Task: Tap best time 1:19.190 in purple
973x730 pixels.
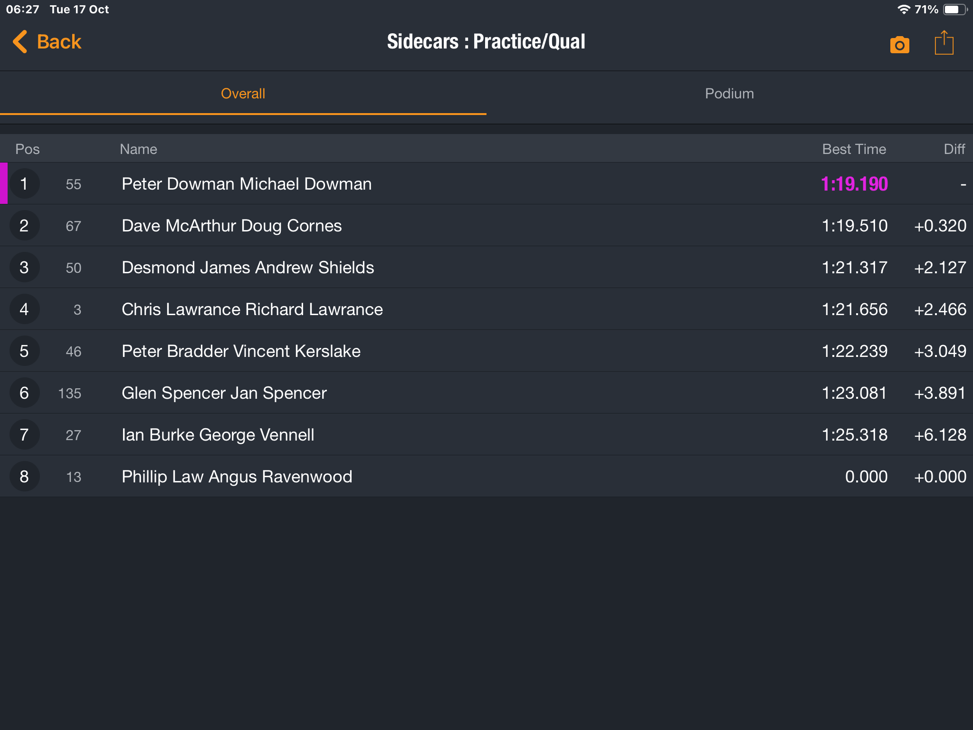Action: pos(854,184)
